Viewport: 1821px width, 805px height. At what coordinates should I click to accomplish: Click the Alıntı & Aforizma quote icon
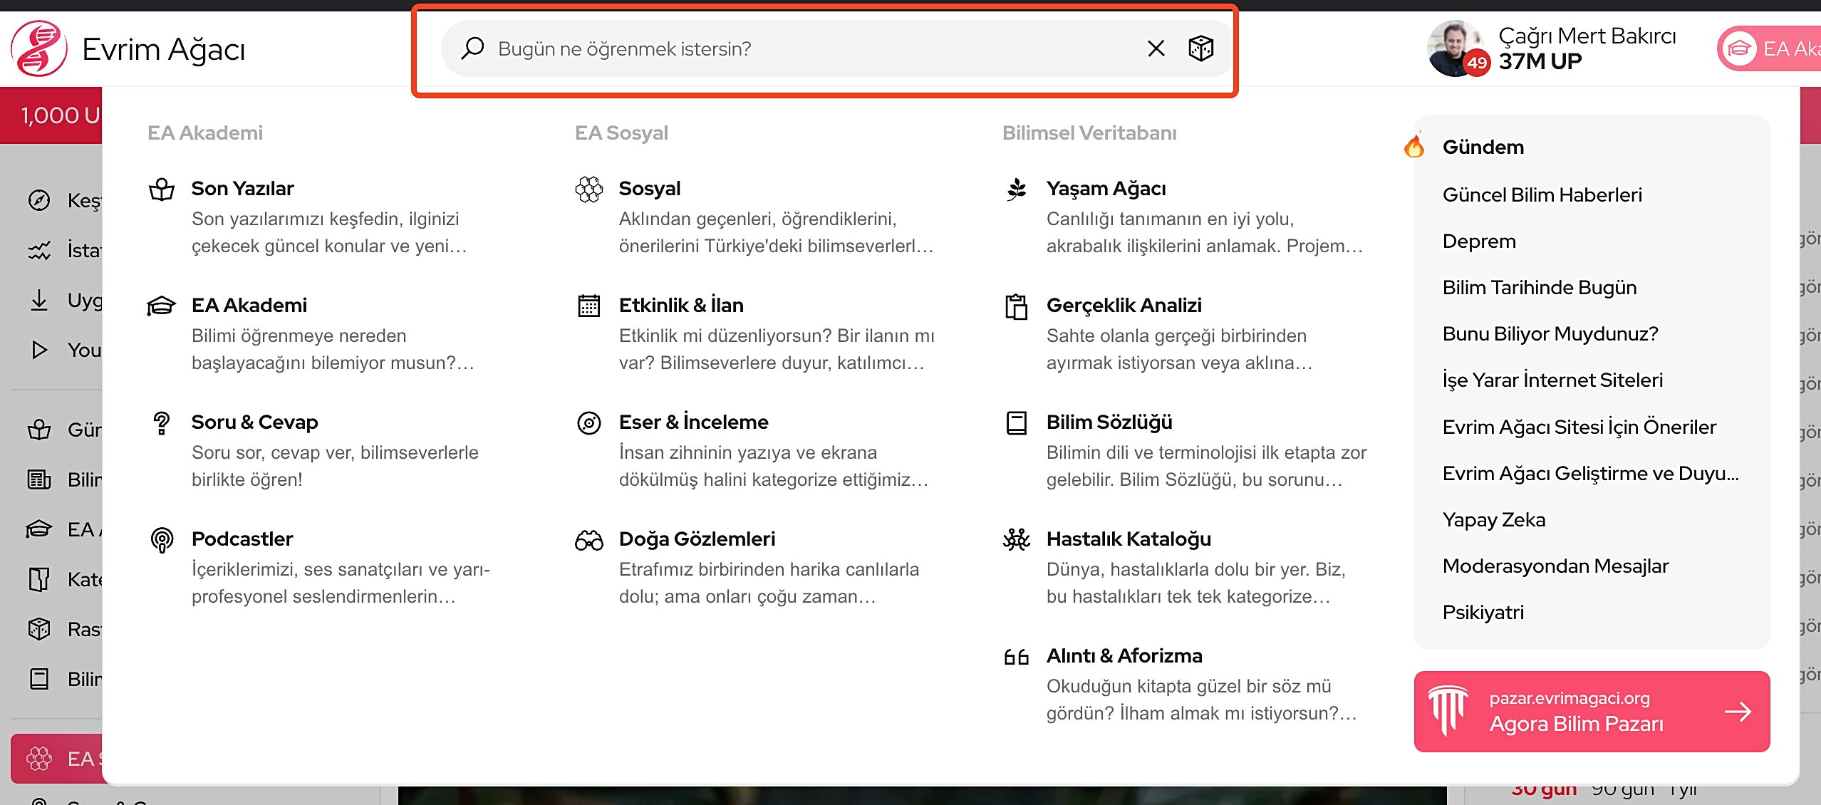point(1016,657)
